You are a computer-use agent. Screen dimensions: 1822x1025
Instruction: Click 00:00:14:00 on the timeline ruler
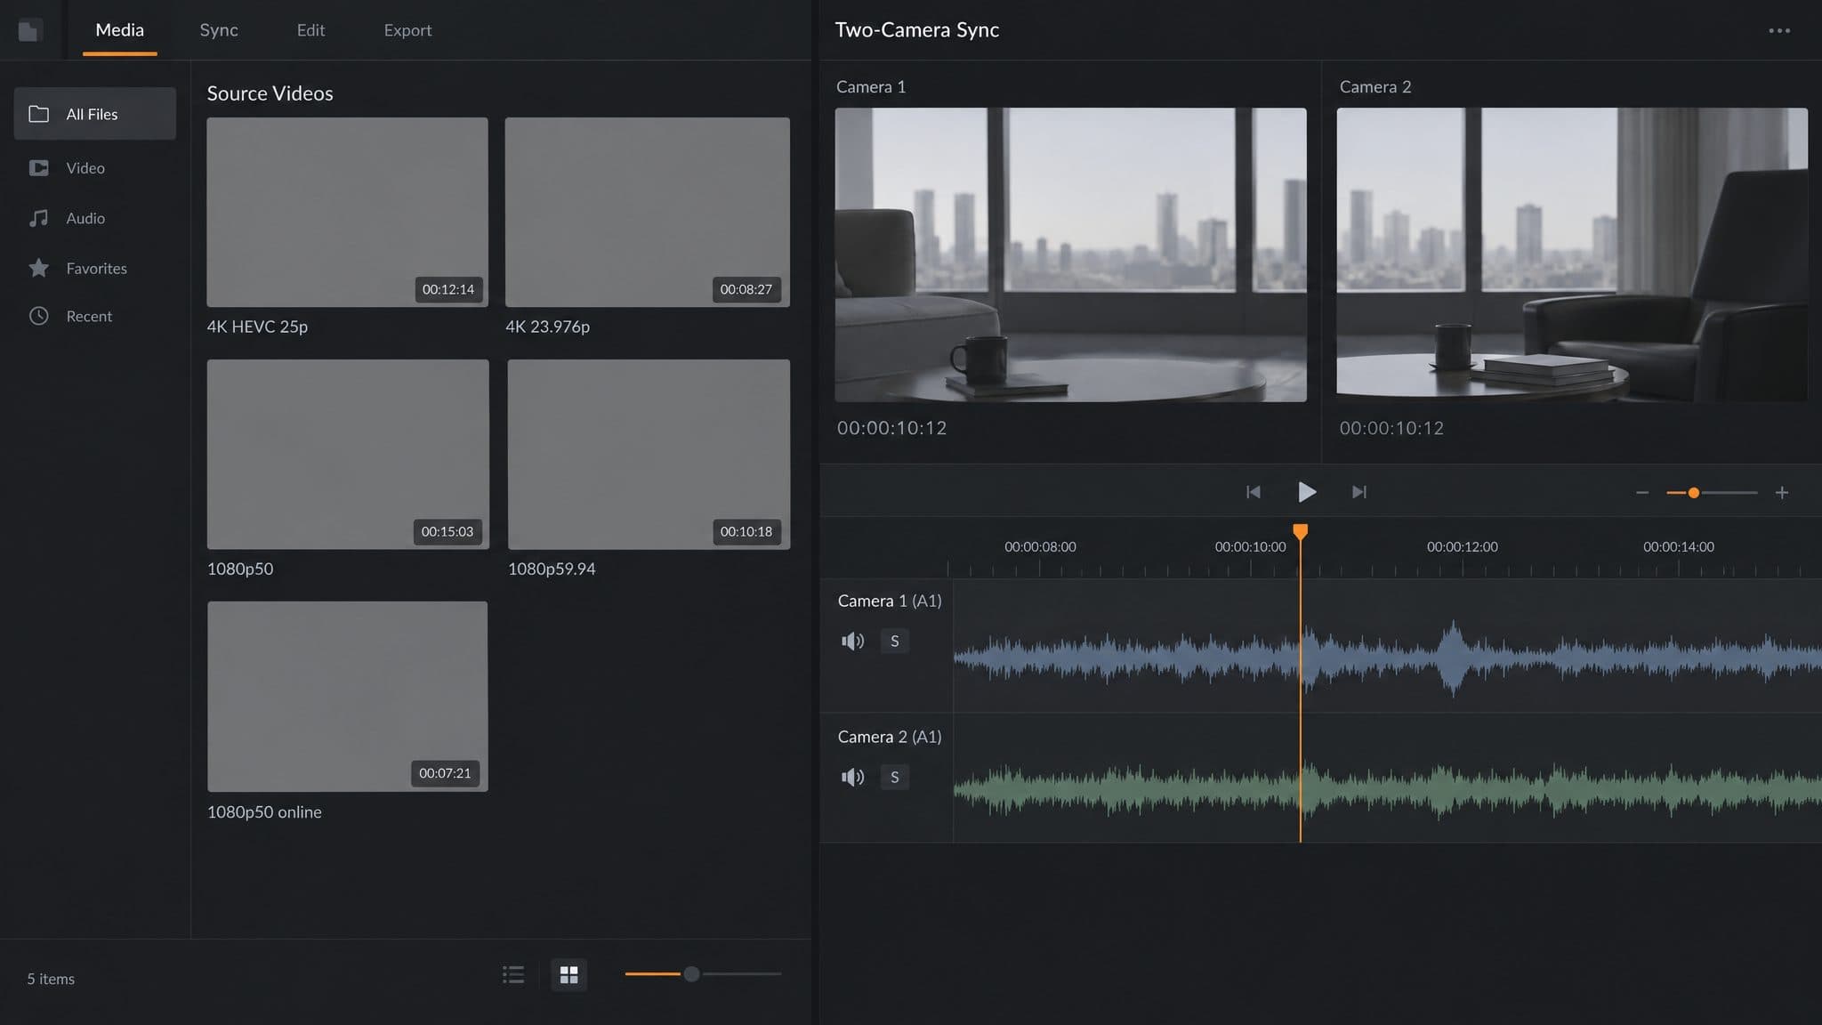(1679, 546)
